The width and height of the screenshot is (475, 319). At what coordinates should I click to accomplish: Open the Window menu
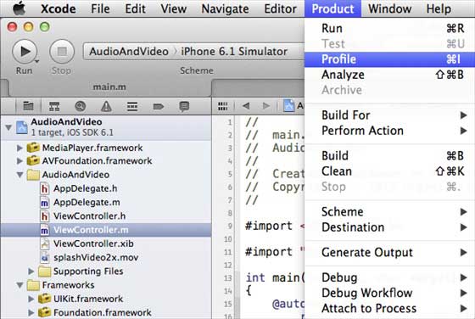pos(389,8)
